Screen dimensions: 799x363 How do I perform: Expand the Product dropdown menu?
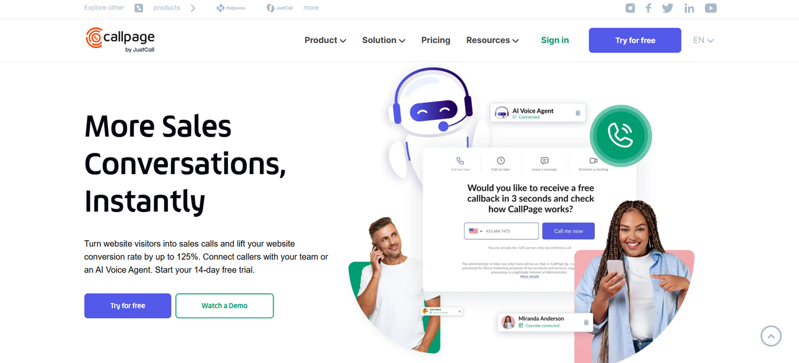325,40
